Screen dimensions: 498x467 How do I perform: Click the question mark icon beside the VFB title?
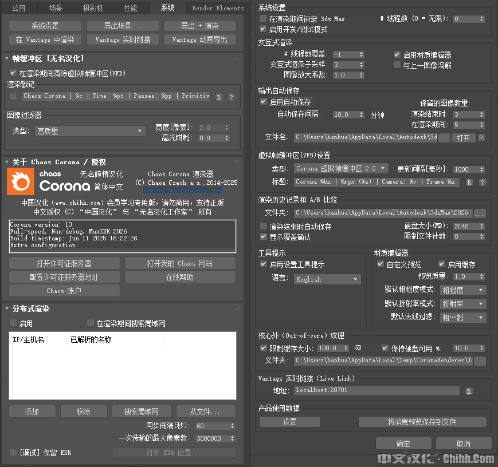[x=482, y=183]
